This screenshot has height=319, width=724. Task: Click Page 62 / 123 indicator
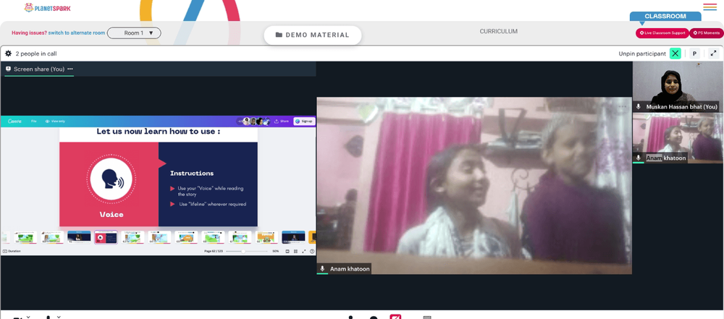(x=214, y=251)
